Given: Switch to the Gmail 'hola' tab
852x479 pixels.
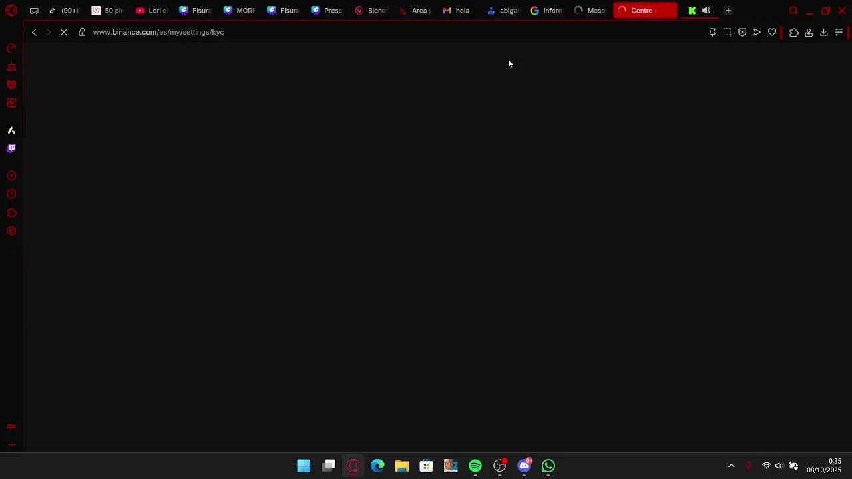Looking at the screenshot, I should coord(459,11).
